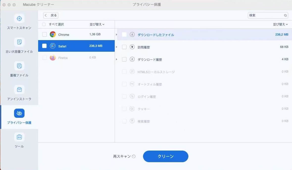Click the 再スキャン link
The height and width of the screenshot is (170, 292).
pyautogui.click(x=122, y=156)
